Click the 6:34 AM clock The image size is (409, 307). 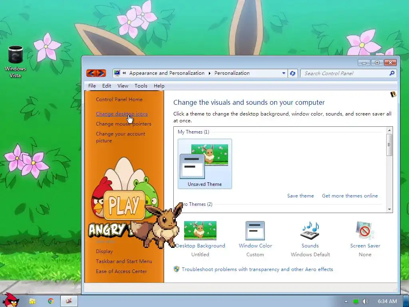tap(387, 301)
